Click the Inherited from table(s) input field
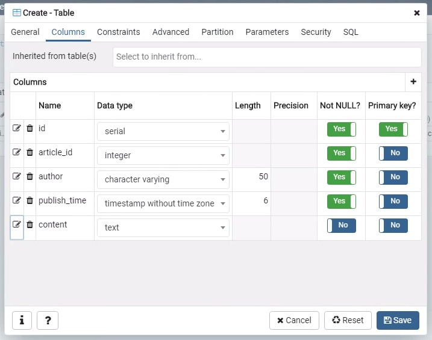Screen dimensions: 432x340 point(267,57)
